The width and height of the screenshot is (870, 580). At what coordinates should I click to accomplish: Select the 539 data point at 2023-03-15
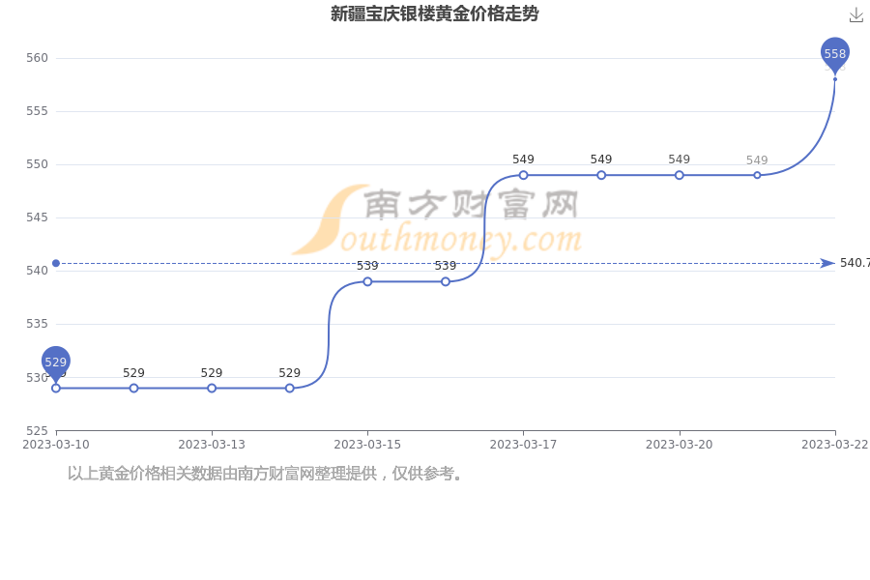tap(367, 281)
